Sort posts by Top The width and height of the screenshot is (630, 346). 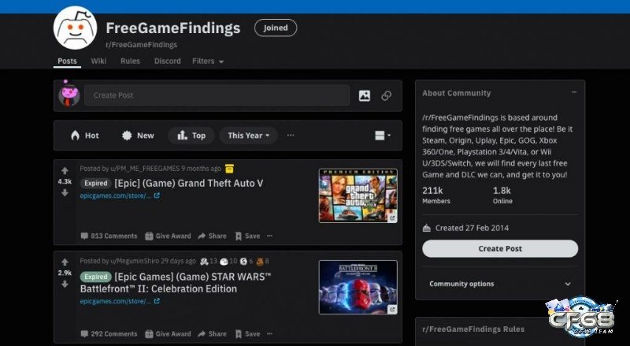click(x=191, y=136)
